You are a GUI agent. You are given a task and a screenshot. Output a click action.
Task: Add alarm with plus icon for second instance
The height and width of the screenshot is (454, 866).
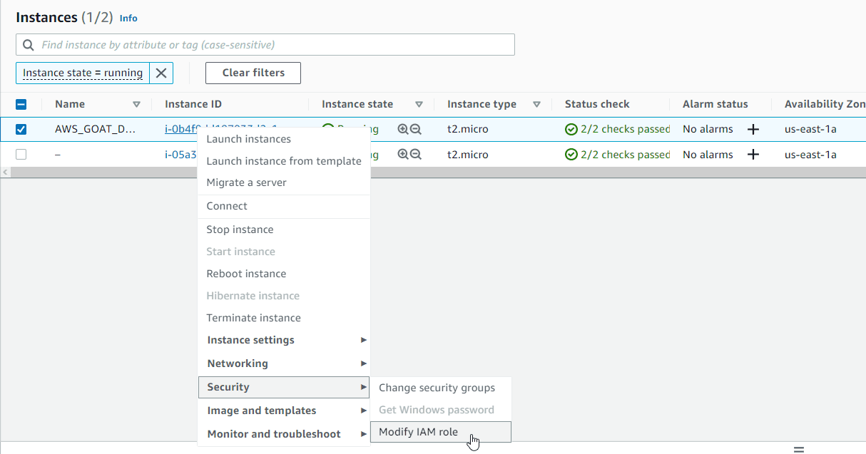[753, 154]
